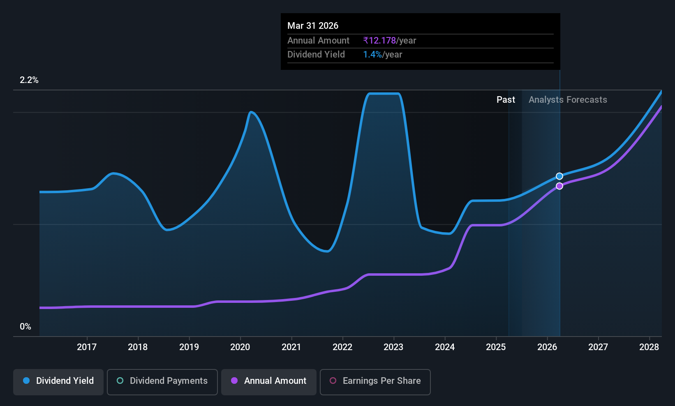
Task: Click the 2028 x-axis label
Action: pos(649,347)
